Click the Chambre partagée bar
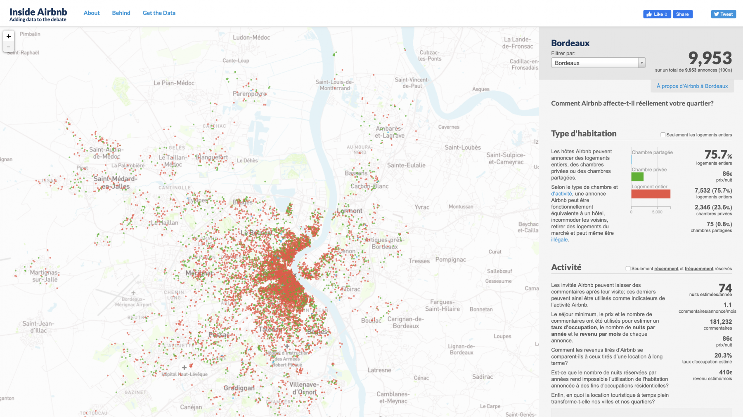 tap(632, 160)
